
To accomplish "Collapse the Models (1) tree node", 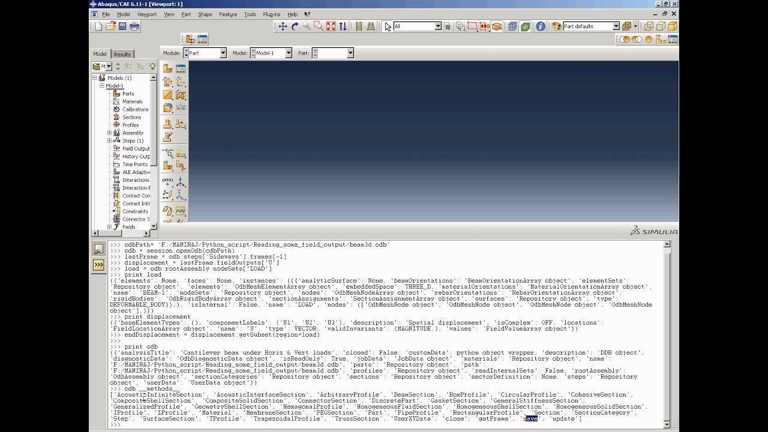I will click(x=94, y=78).
